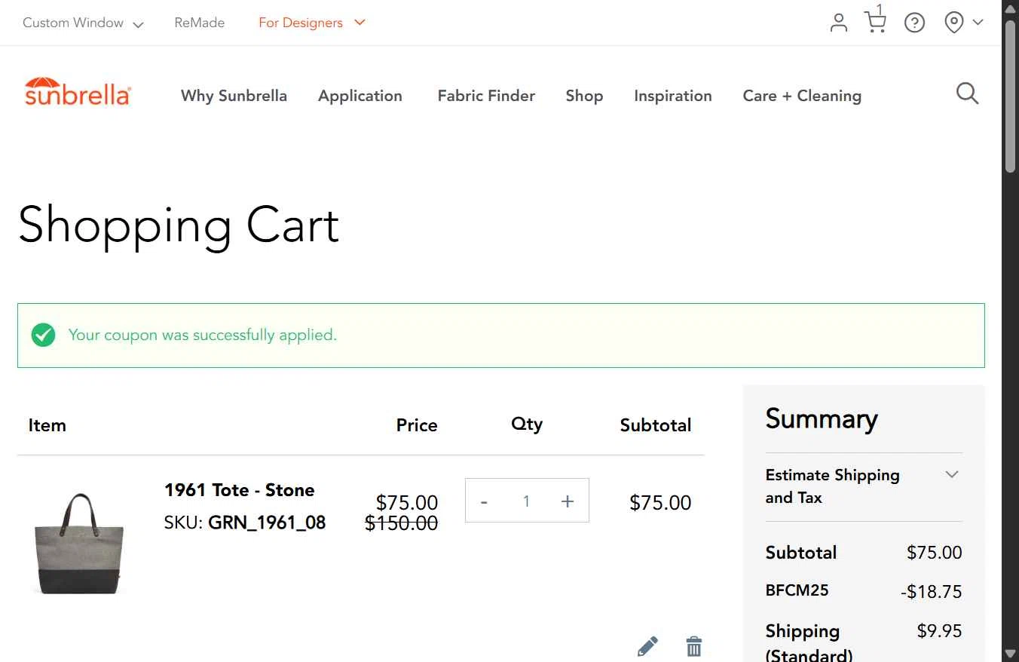The width and height of the screenshot is (1019, 662).
Task: Open the Inspiration menu
Action: tap(673, 96)
